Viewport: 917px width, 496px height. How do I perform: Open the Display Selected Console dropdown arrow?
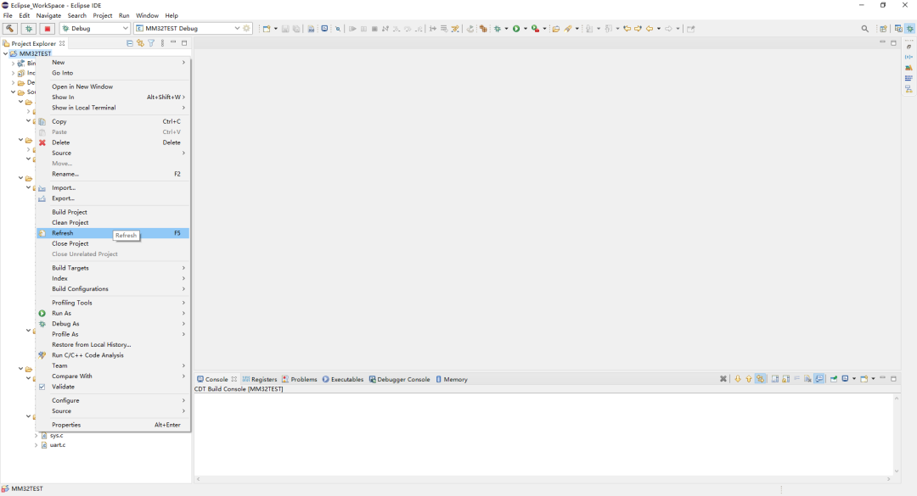854,379
